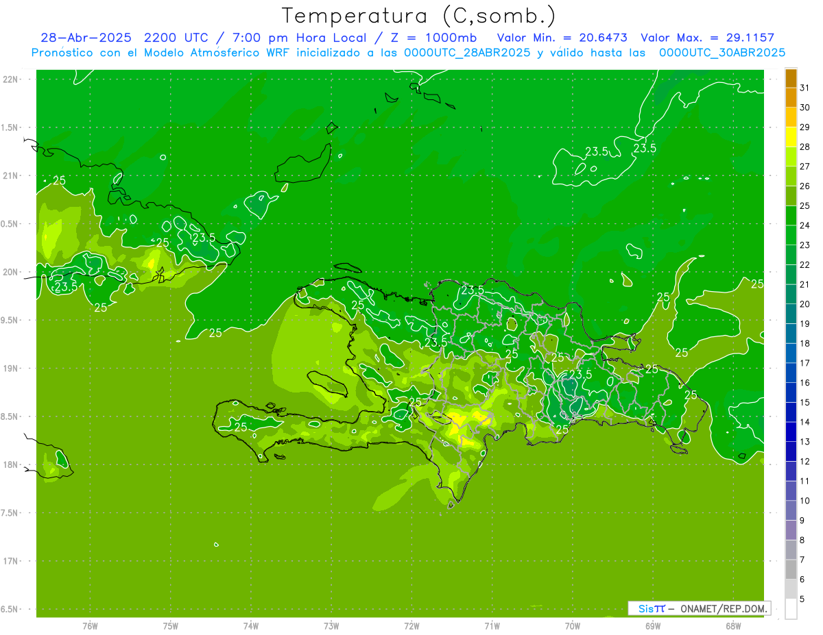Select the yellow swatch between 28 and 29
The height and width of the screenshot is (635, 823).
(x=791, y=137)
